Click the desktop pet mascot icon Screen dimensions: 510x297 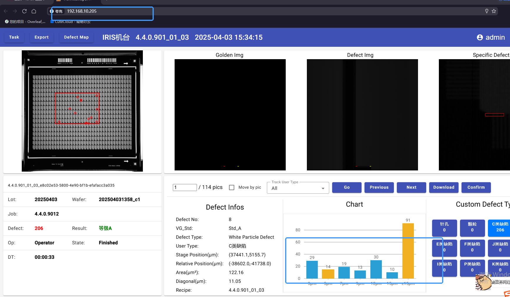484,282
